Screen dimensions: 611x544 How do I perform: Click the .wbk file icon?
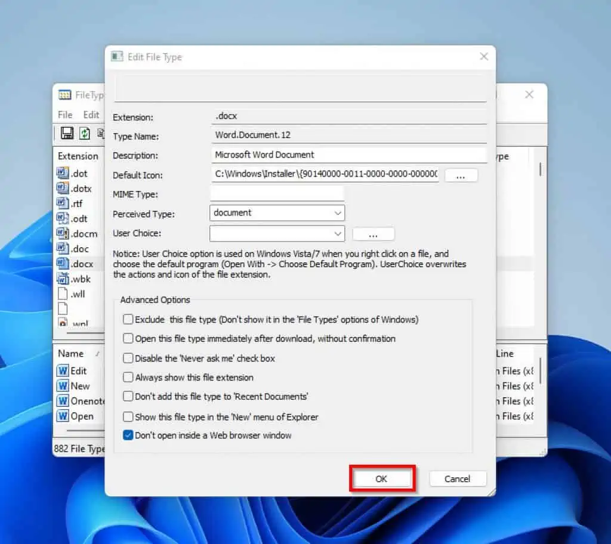coord(63,278)
